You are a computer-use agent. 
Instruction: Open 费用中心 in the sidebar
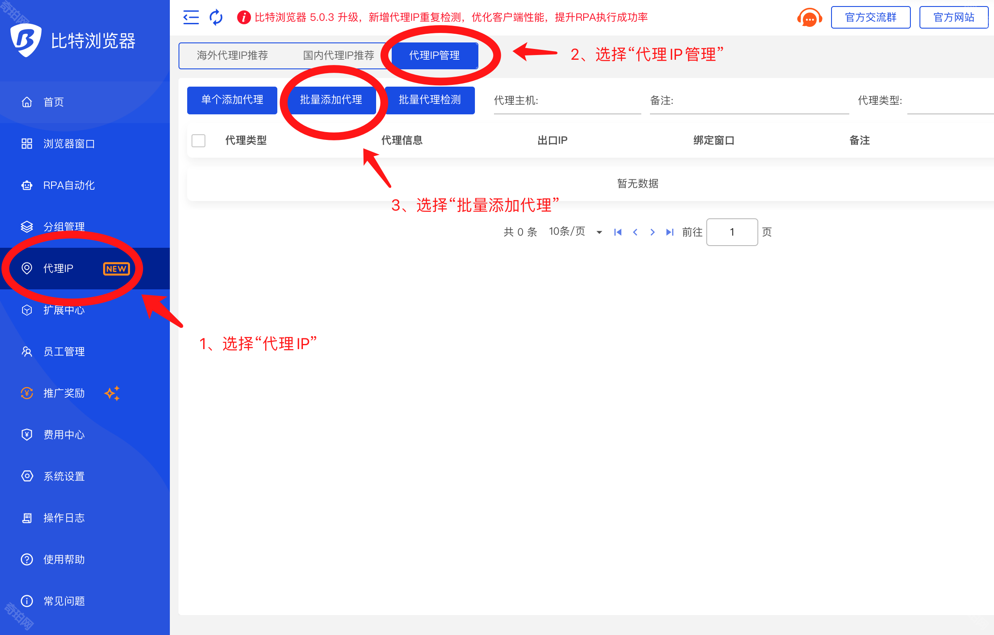[85, 435]
